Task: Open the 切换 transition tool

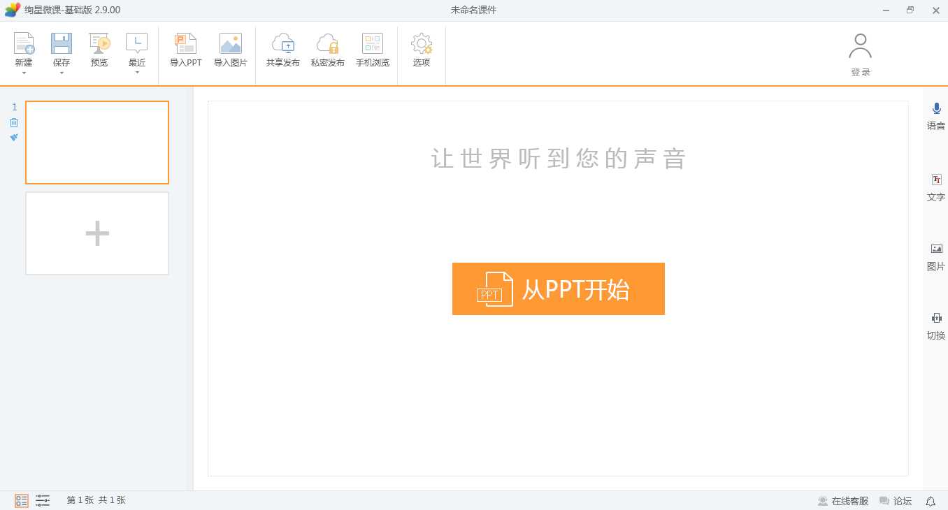Action: pos(936,326)
